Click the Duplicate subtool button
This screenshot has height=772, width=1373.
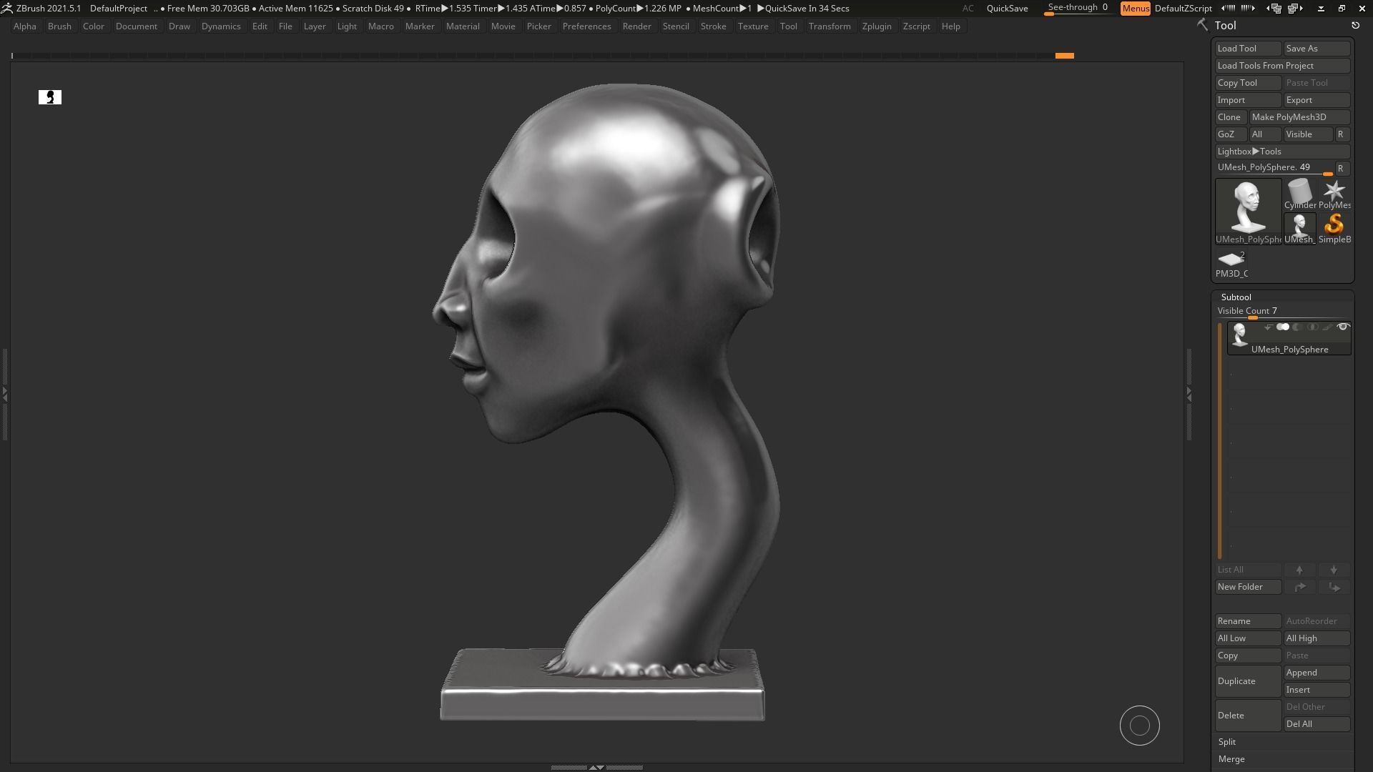[x=1248, y=681]
